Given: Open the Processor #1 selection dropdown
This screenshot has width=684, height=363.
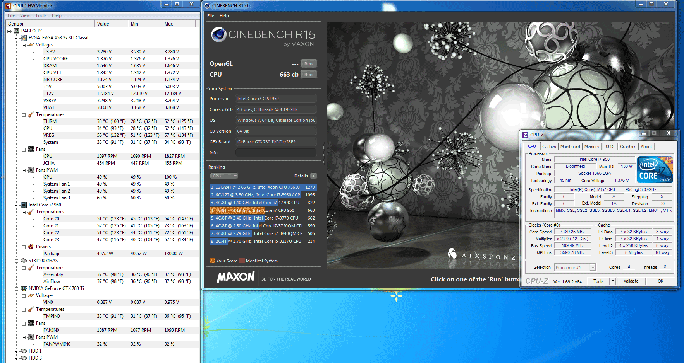Looking at the screenshot, I should [592, 268].
